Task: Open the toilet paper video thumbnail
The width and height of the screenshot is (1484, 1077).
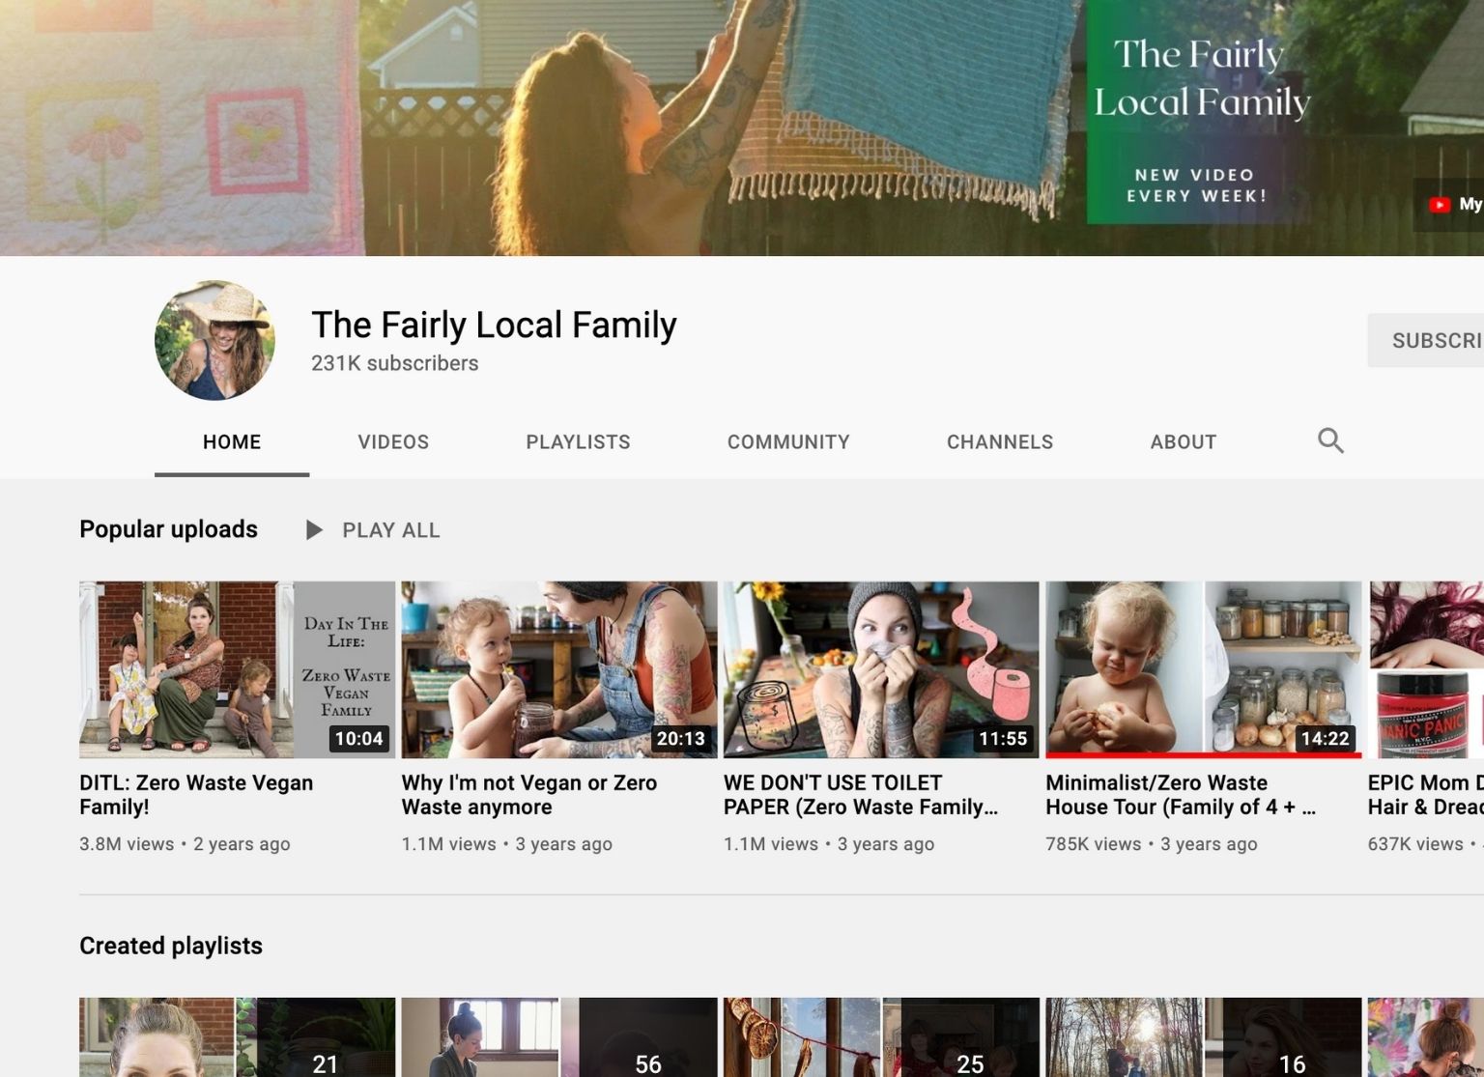Action: tap(880, 669)
